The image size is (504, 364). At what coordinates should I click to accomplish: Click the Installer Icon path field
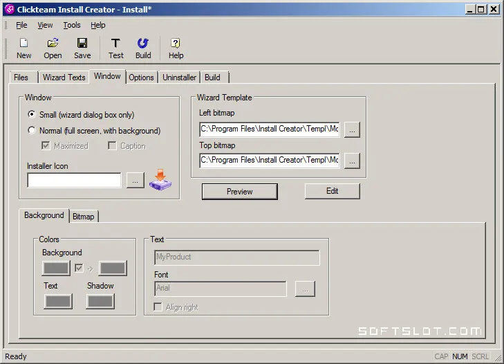click(74, 180)
